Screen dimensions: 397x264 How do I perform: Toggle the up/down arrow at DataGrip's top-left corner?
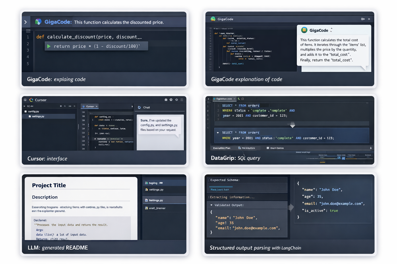click(x=208, y=99)
